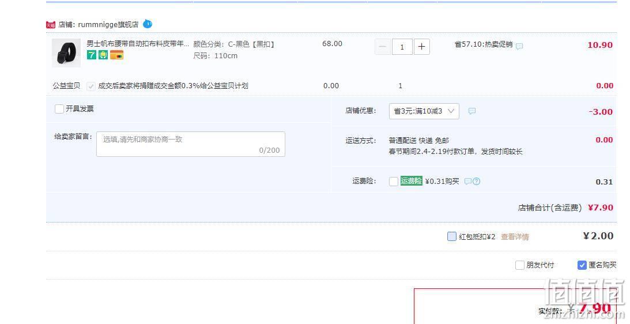Increase quantity with plus button
This screenshot has width=630, height=324.
[421, 47]
